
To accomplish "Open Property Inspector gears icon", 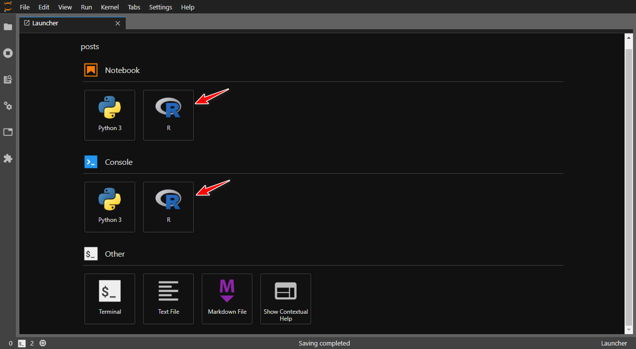I will (8, 106).
